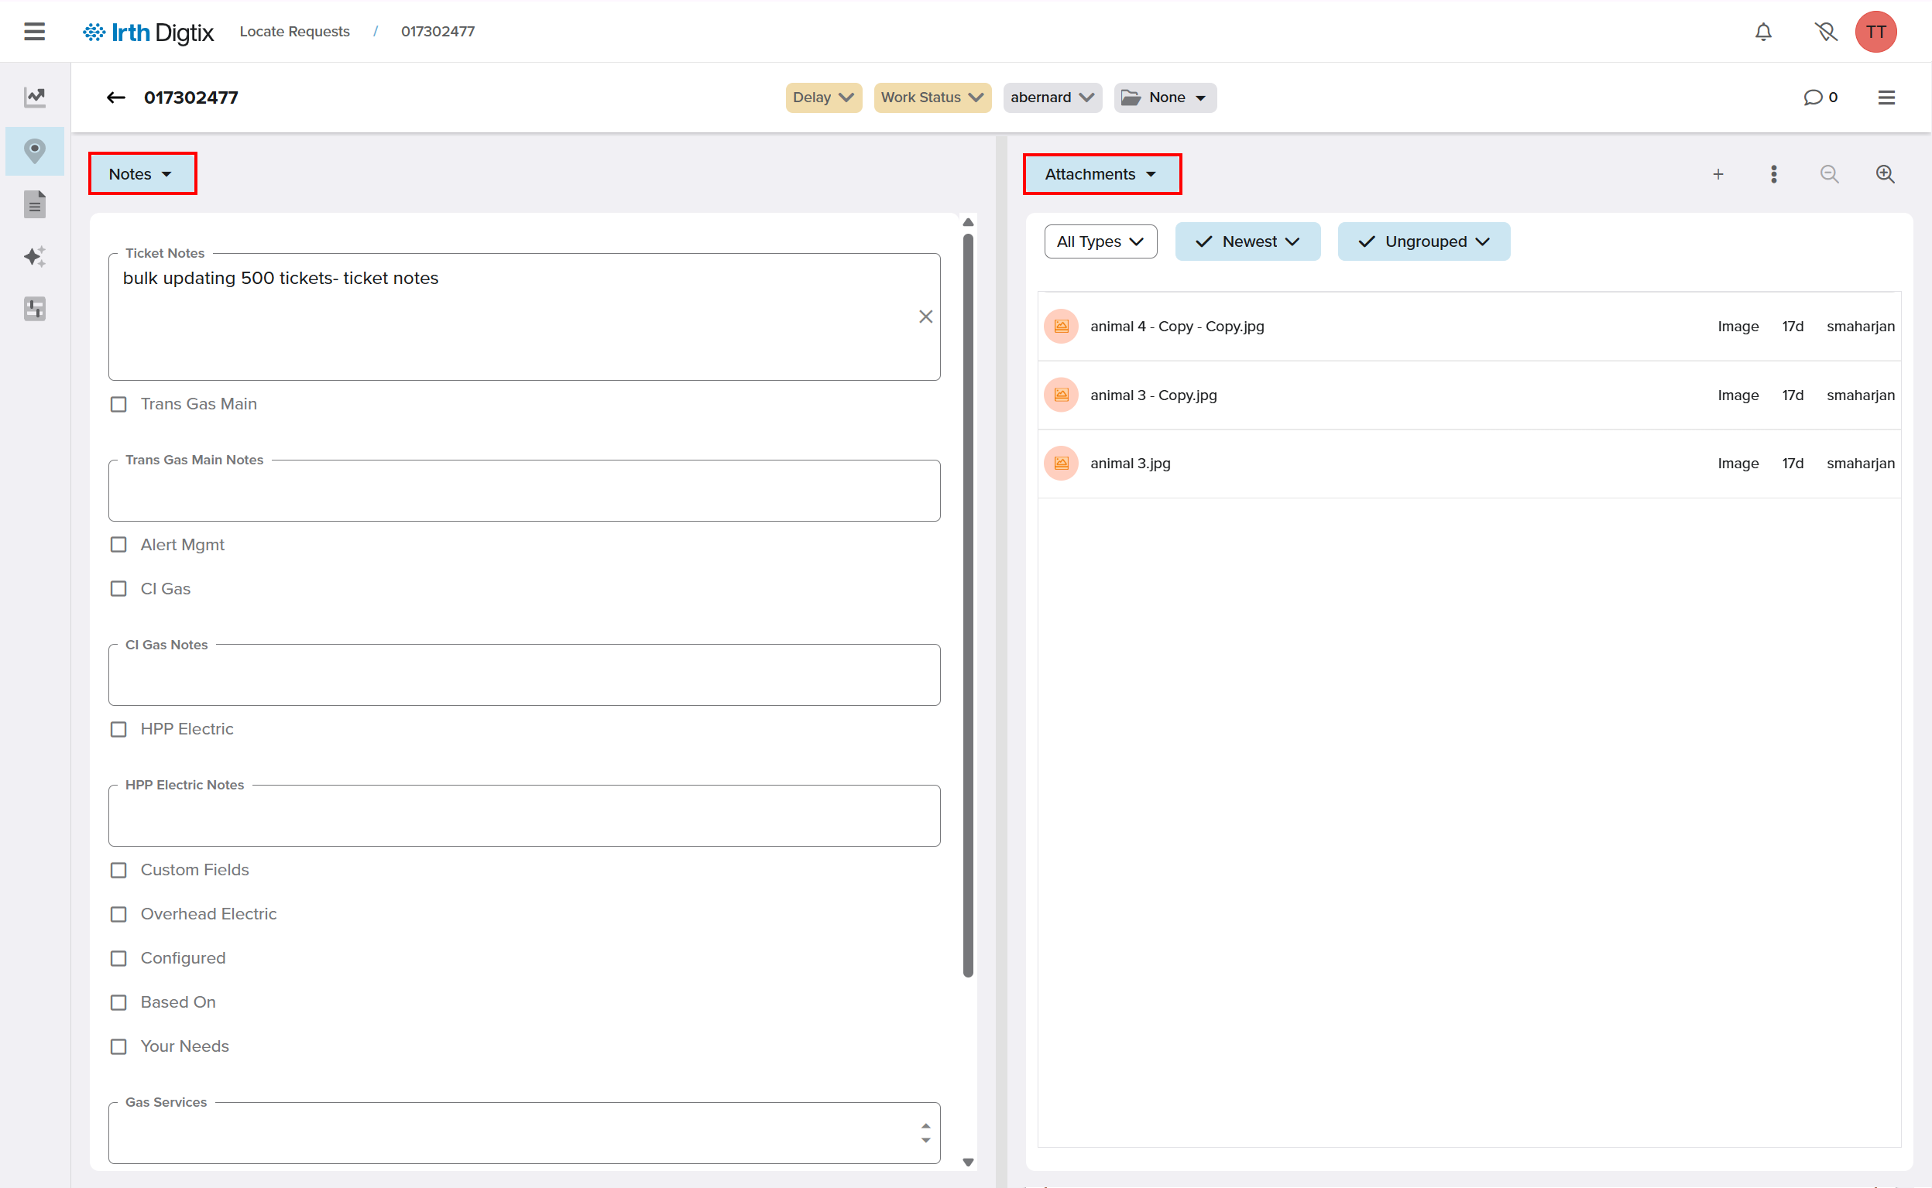Image resolution: width=1932 pixels, height=1188 pixels.
Task: Click the Locate Requests breadcrumb link
Action: 294,32
